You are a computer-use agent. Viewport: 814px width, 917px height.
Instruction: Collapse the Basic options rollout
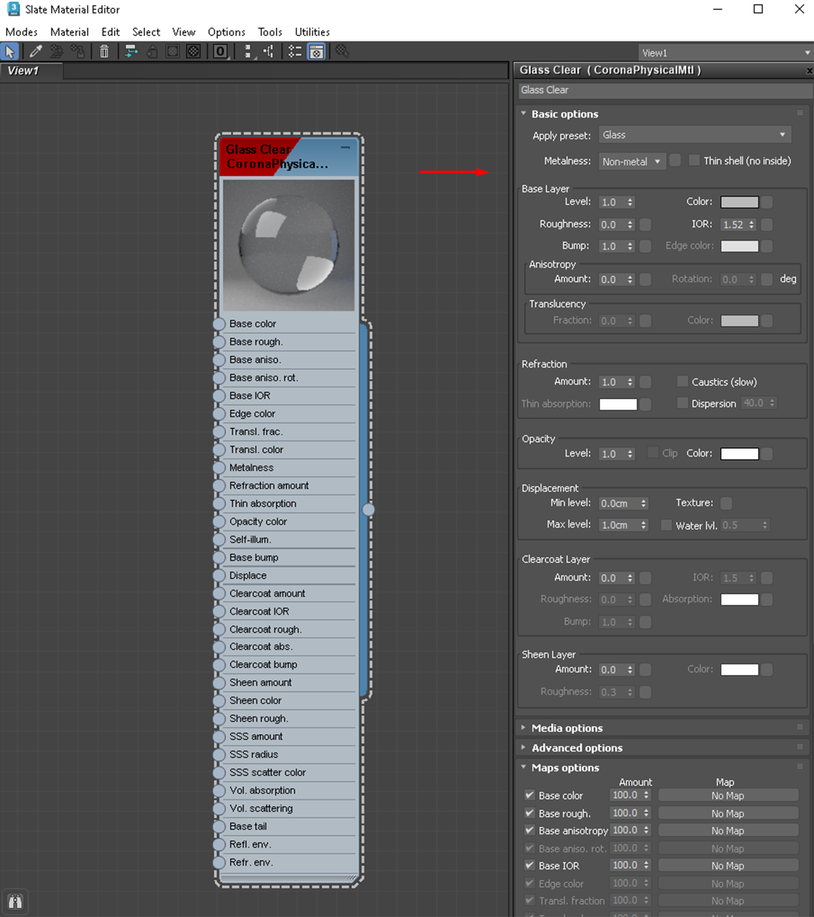point(565,114)
